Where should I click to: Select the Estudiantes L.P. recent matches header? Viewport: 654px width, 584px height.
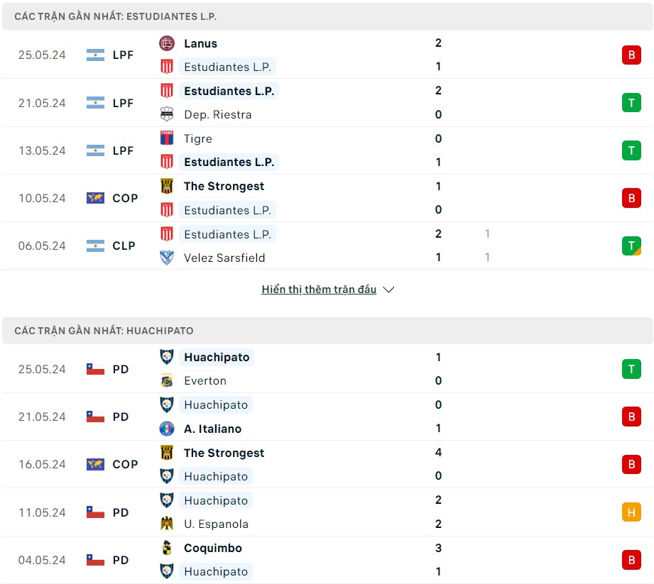(x=116, y=16)
